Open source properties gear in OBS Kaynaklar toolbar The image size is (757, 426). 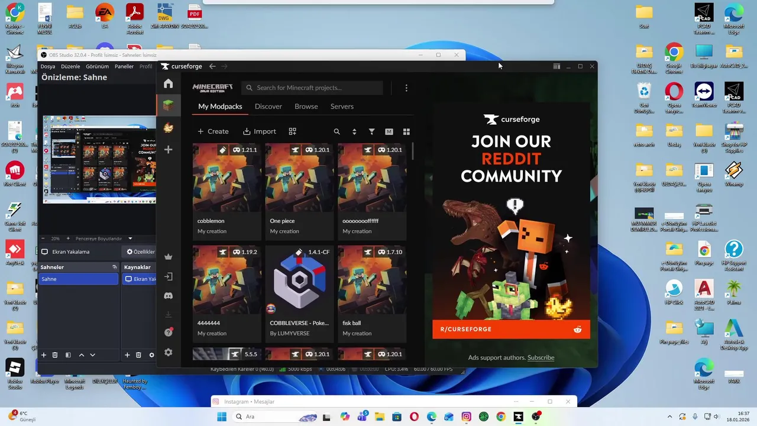(x=151, y=355)
